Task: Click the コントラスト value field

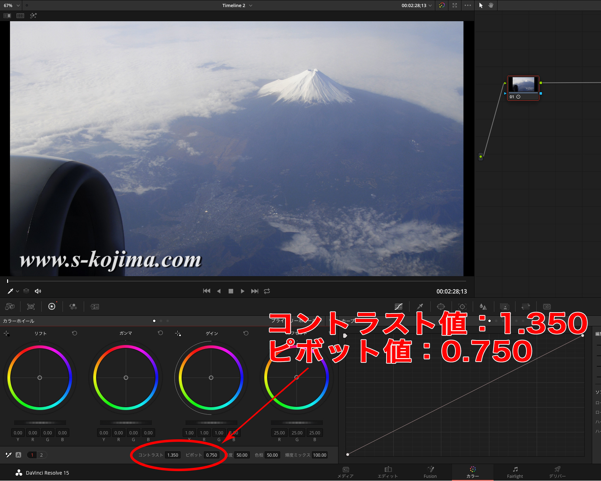Action: [x=172, y=455]
